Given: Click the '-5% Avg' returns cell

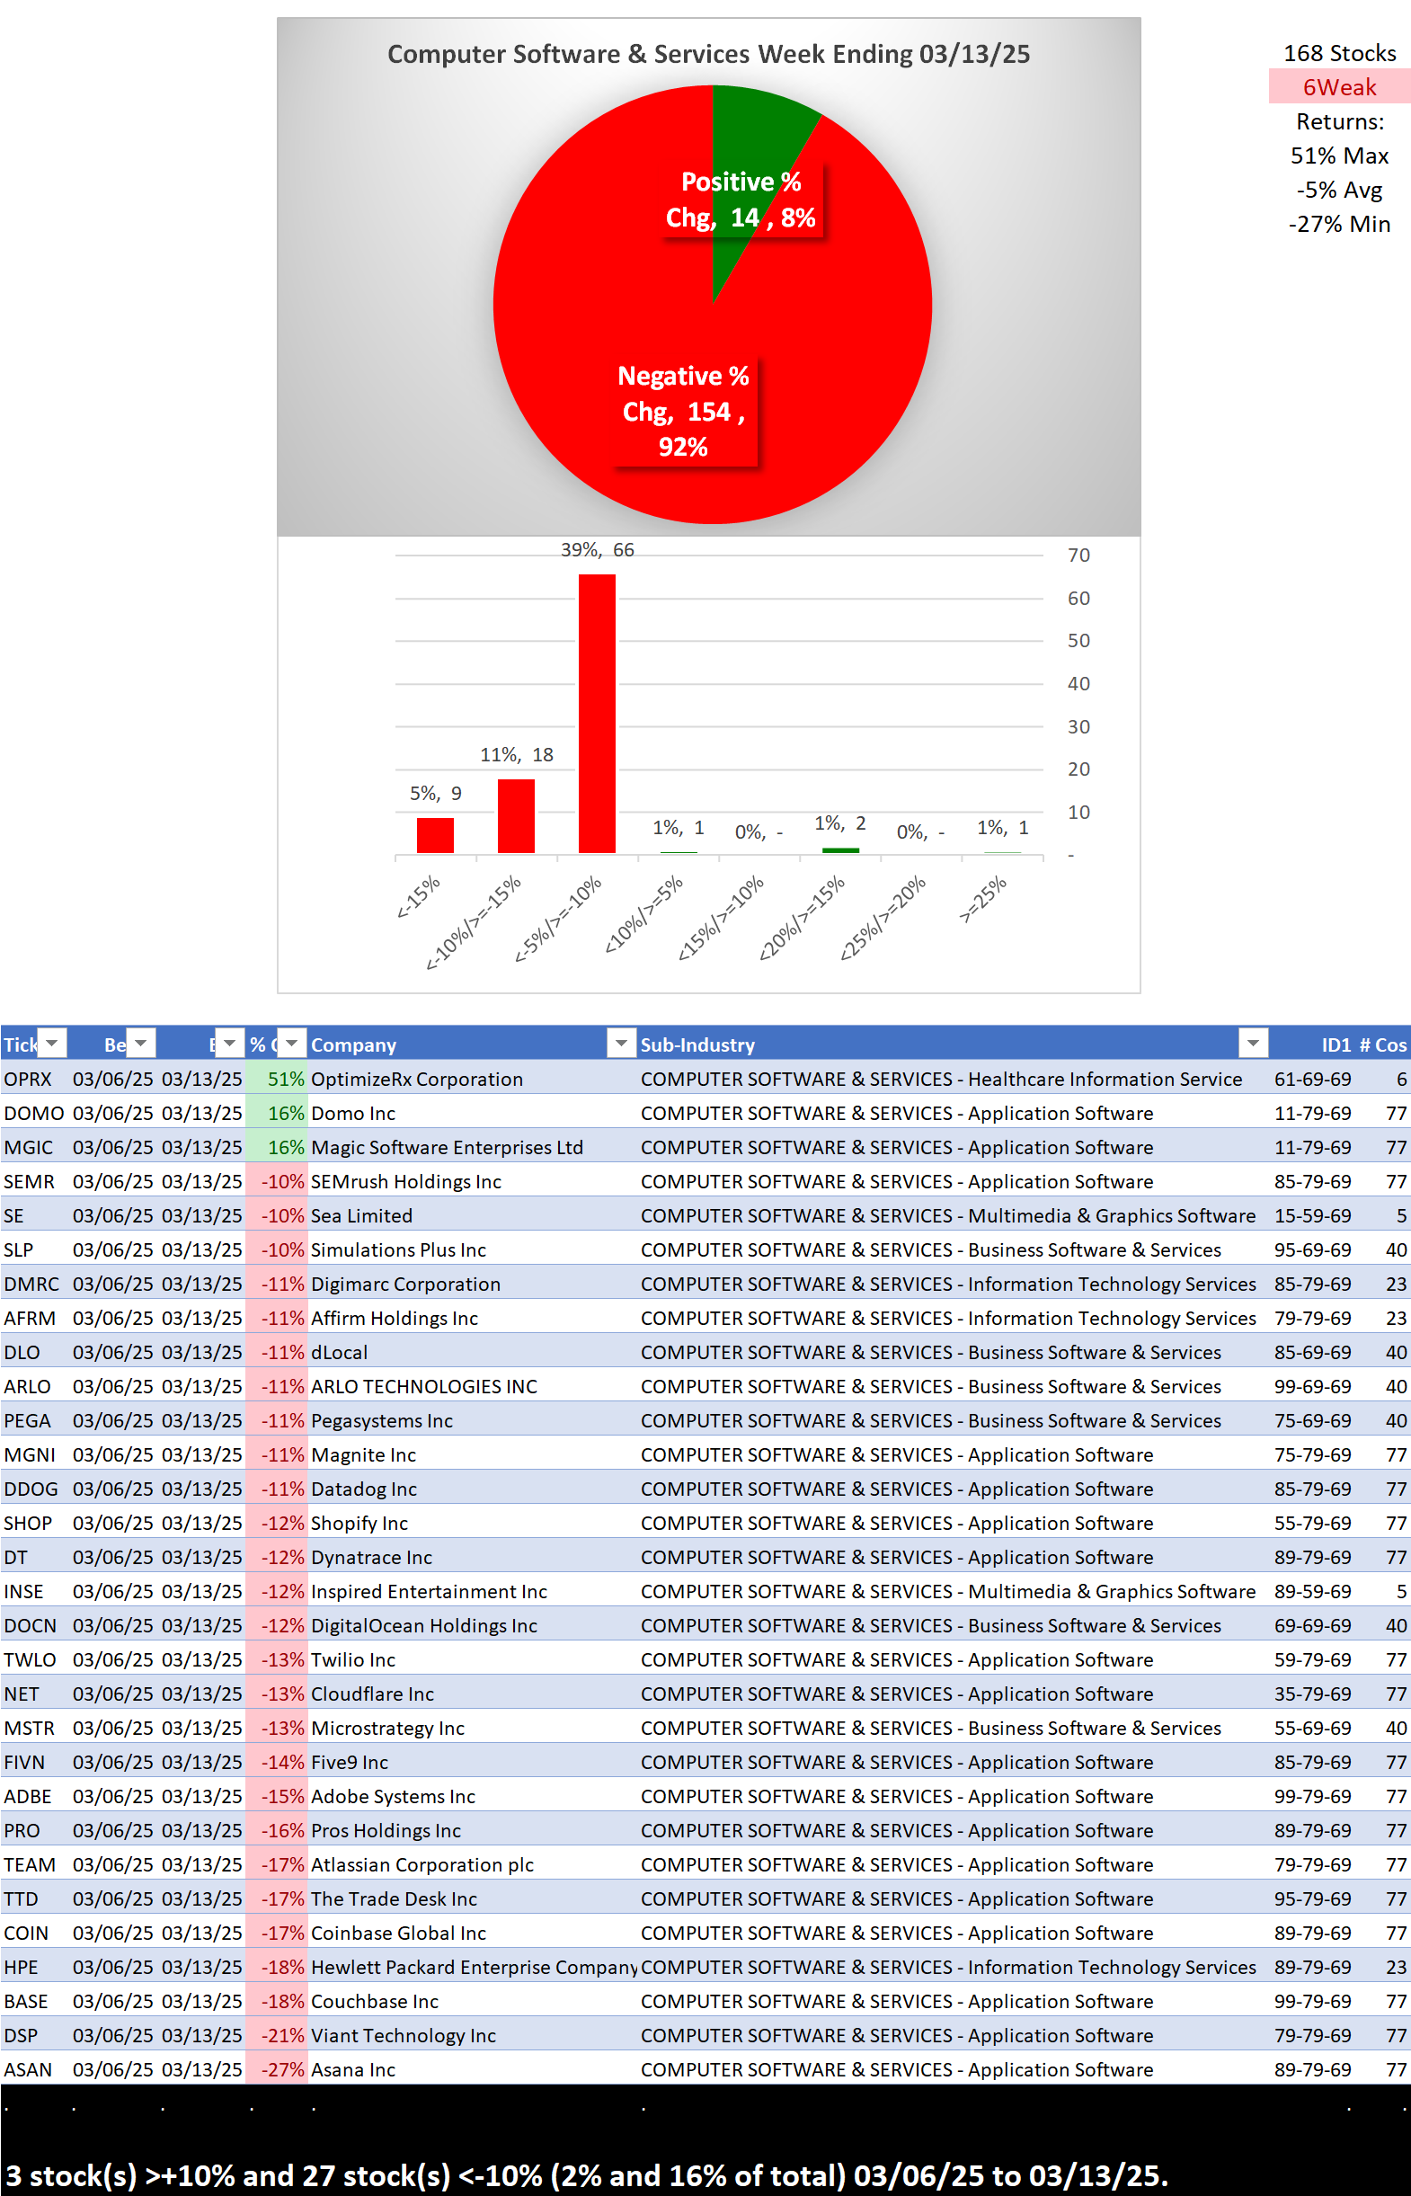Looking at the screenshot, I should click(1339, 190).
